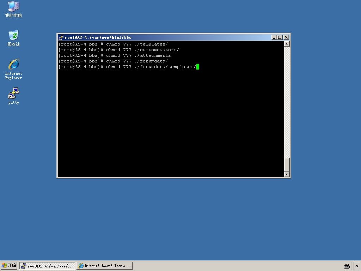Screen dimensions: 361x271
Task: Minimize the PuTTY window
Action: pos(274,37)
